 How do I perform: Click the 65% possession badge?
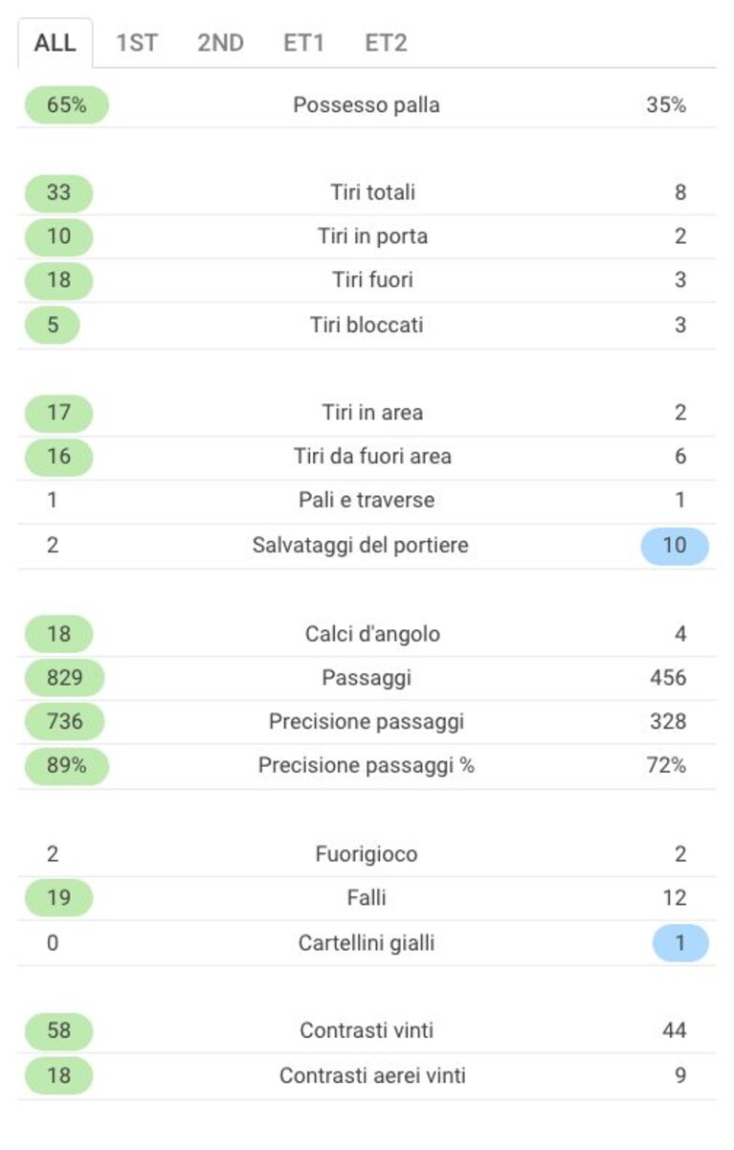point(66,105)
